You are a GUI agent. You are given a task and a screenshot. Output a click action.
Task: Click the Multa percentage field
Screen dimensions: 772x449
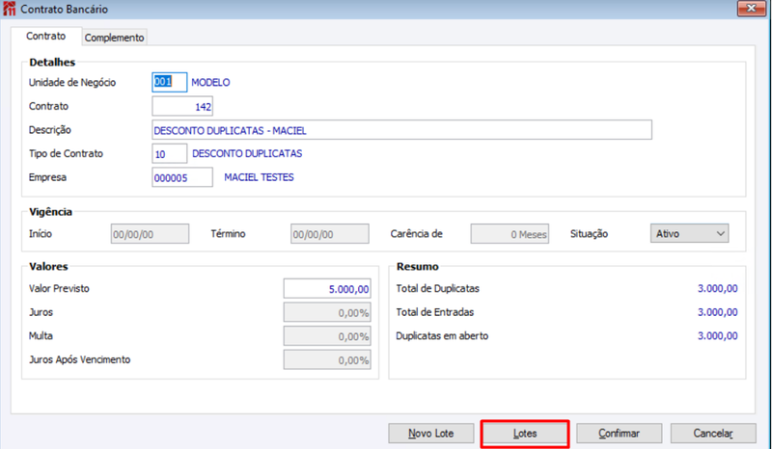click(327, 336)
